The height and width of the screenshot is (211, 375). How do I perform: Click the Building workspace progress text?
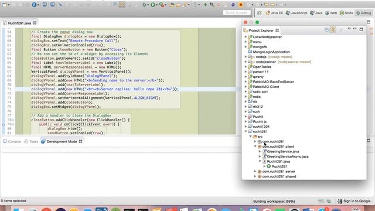[274, 201]
